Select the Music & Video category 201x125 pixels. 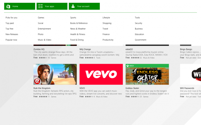tap(45, 40)
